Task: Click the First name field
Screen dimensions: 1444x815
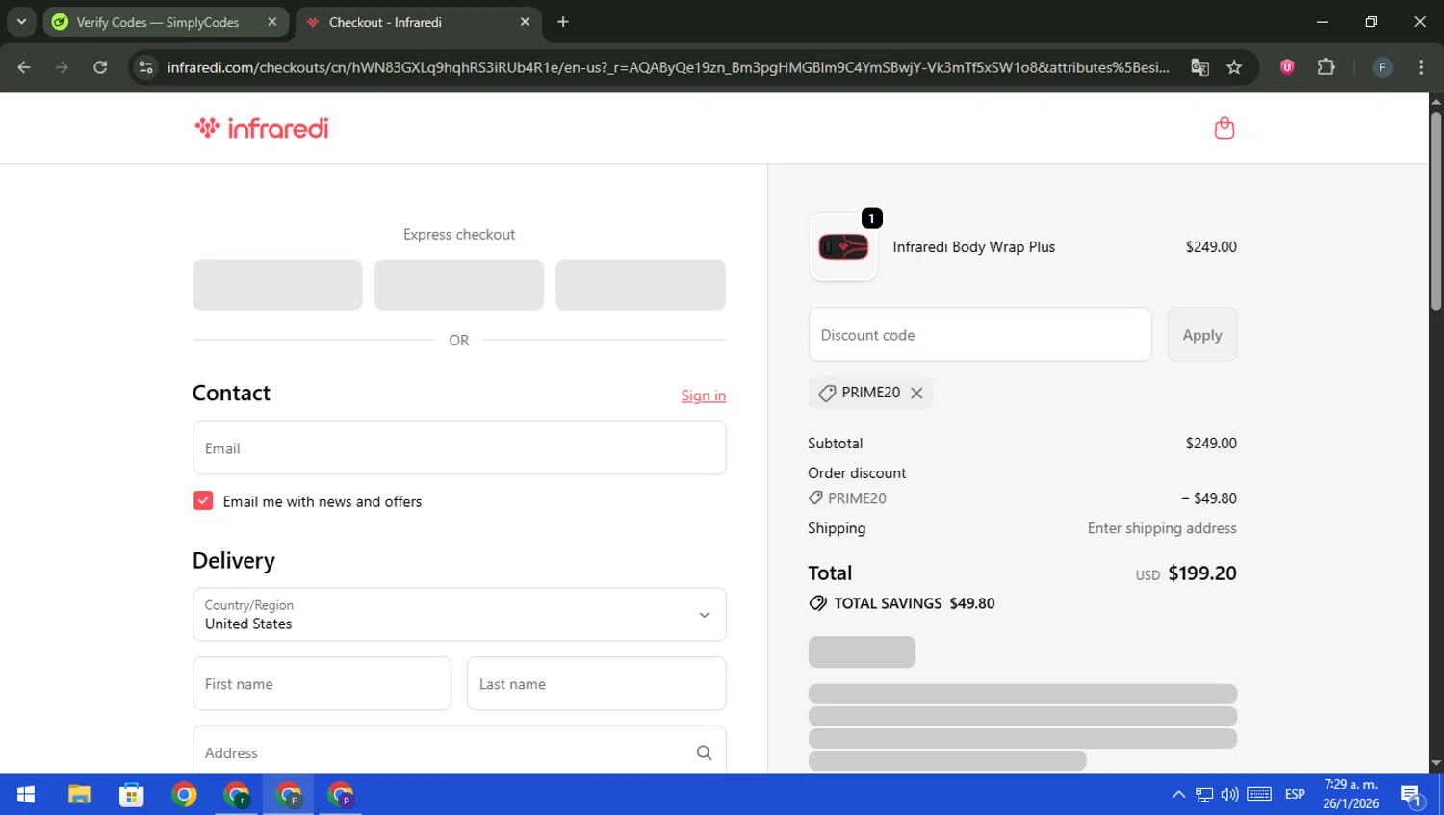Action: pyautogui.click(x=322, y=684)
